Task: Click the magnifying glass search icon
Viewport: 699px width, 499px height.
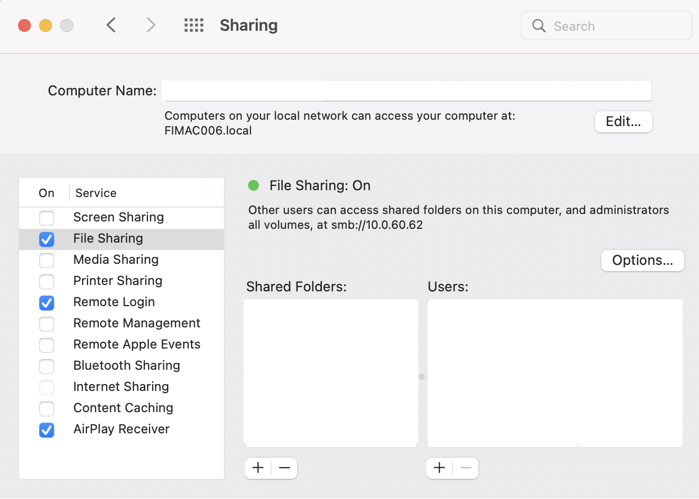Action: click(x=539, y=26)
